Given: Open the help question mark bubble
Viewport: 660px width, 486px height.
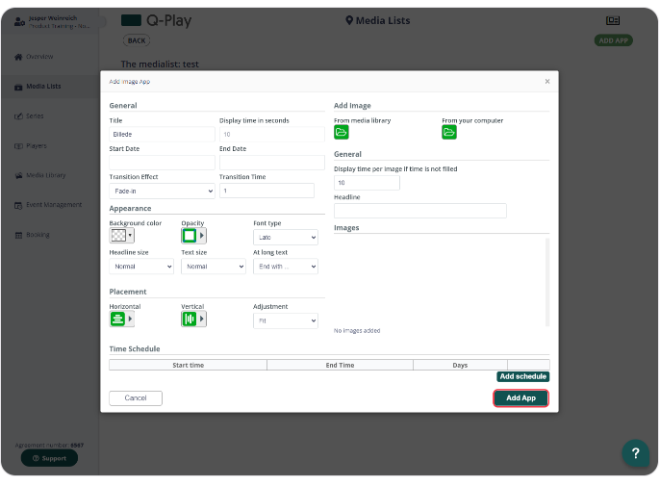Looking at the screenshot, I should pos(635,453).
